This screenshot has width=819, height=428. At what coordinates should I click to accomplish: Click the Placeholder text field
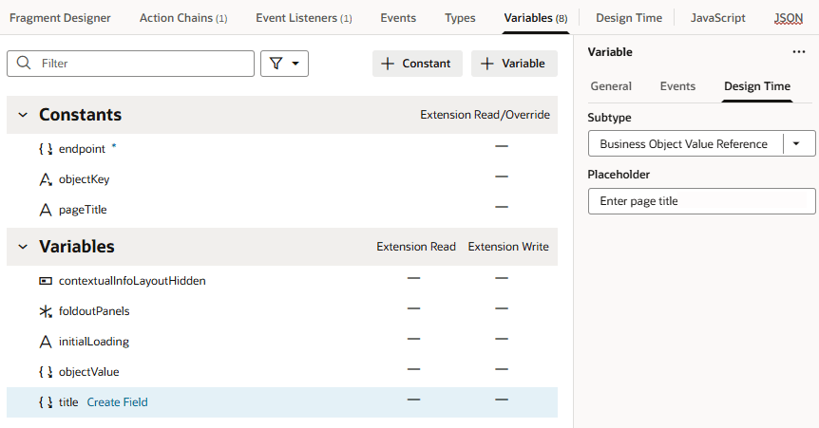coord(701,201)
